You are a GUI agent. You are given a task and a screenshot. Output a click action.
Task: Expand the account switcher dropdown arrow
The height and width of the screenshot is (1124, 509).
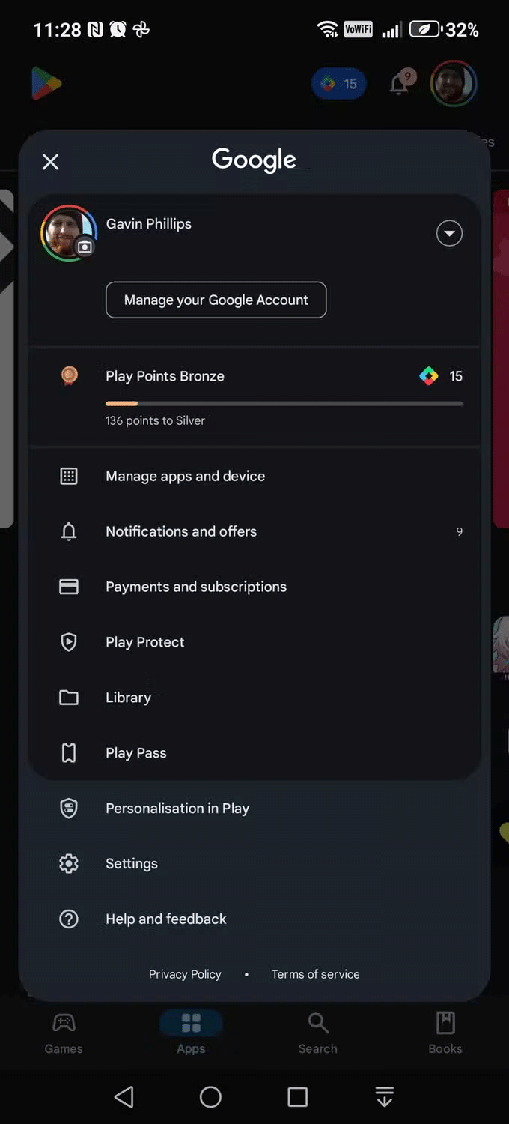tap(449, 233)
